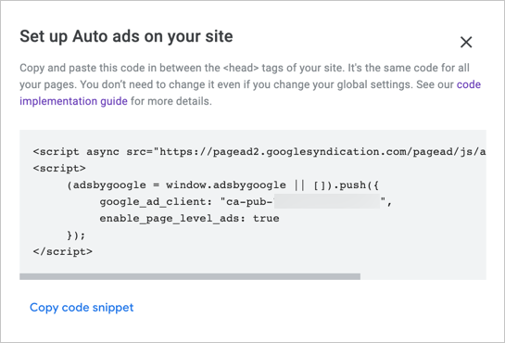Click the blurred publisher ID box
This screenshot has width=505, height=343.
[326, 201]
